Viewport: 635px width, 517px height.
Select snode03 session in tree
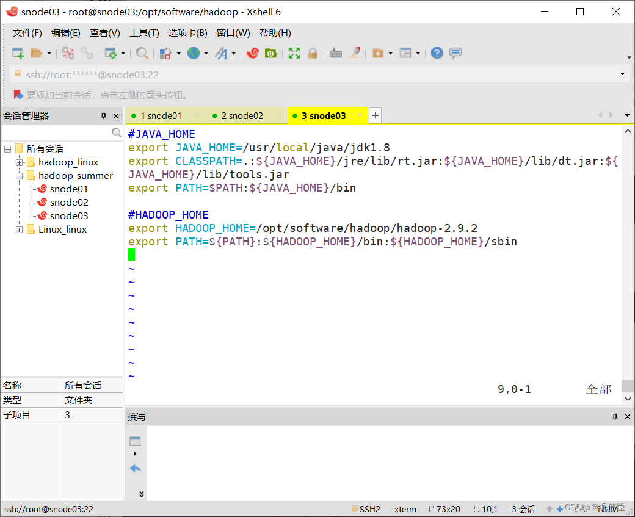pyautogui.click(x=69, y=216)
